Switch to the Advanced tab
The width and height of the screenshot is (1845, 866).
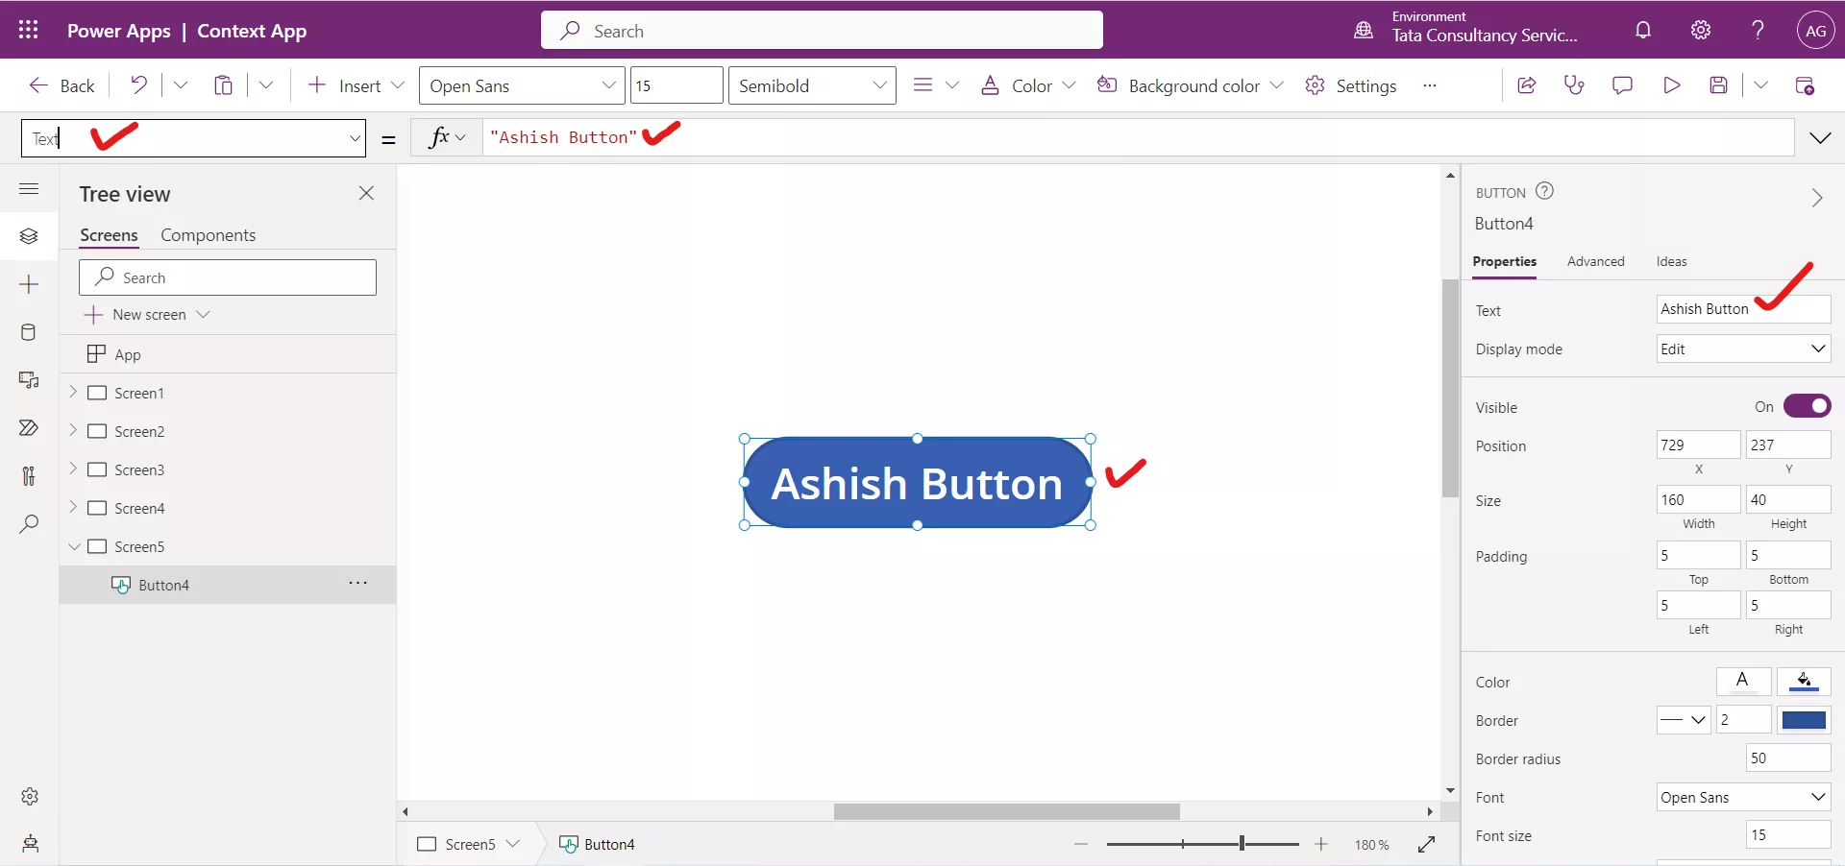pyautogui.click(x=1595, y=261)
